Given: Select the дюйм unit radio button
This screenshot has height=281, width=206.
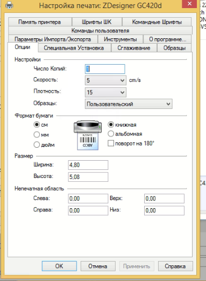Looking at the screenshot, I should pyautogui.click(x=37, y=145).
